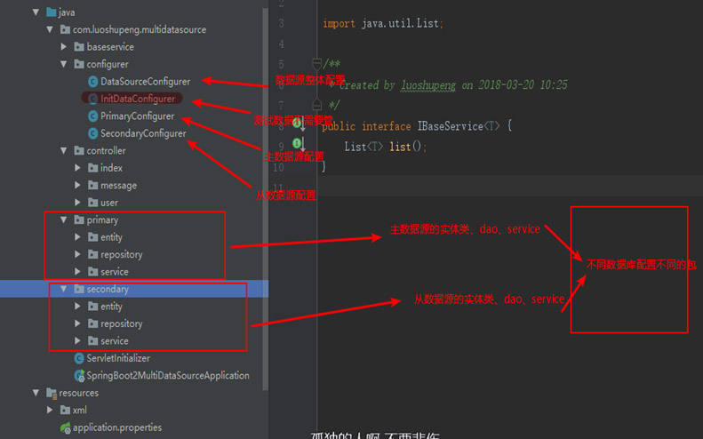Click the resources folder icon
Image resolution: width=703 pixels, height=439 pixels.
coord(52,394)
